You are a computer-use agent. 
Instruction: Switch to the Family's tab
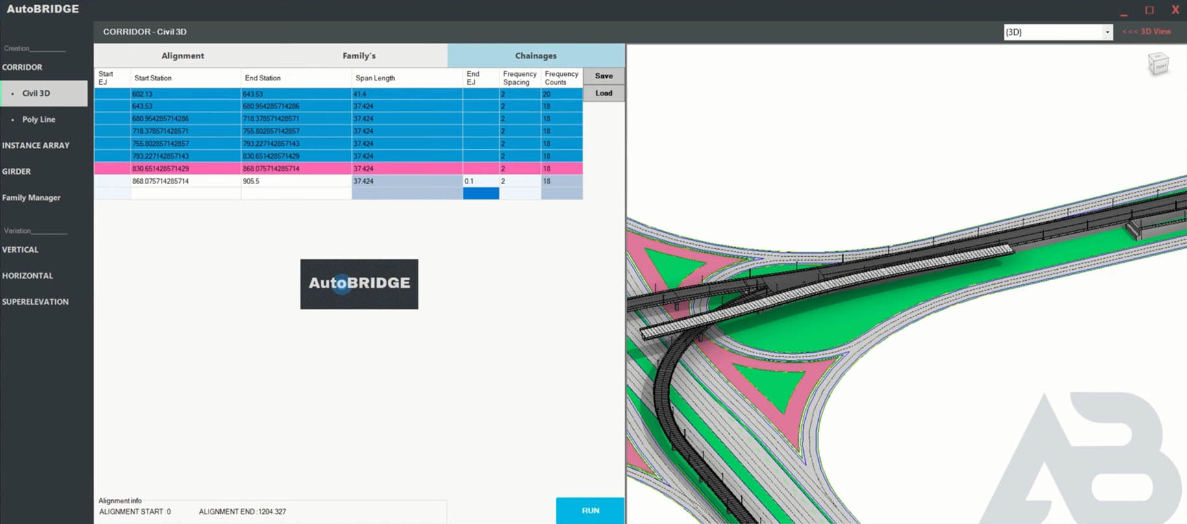coord(359,56)
